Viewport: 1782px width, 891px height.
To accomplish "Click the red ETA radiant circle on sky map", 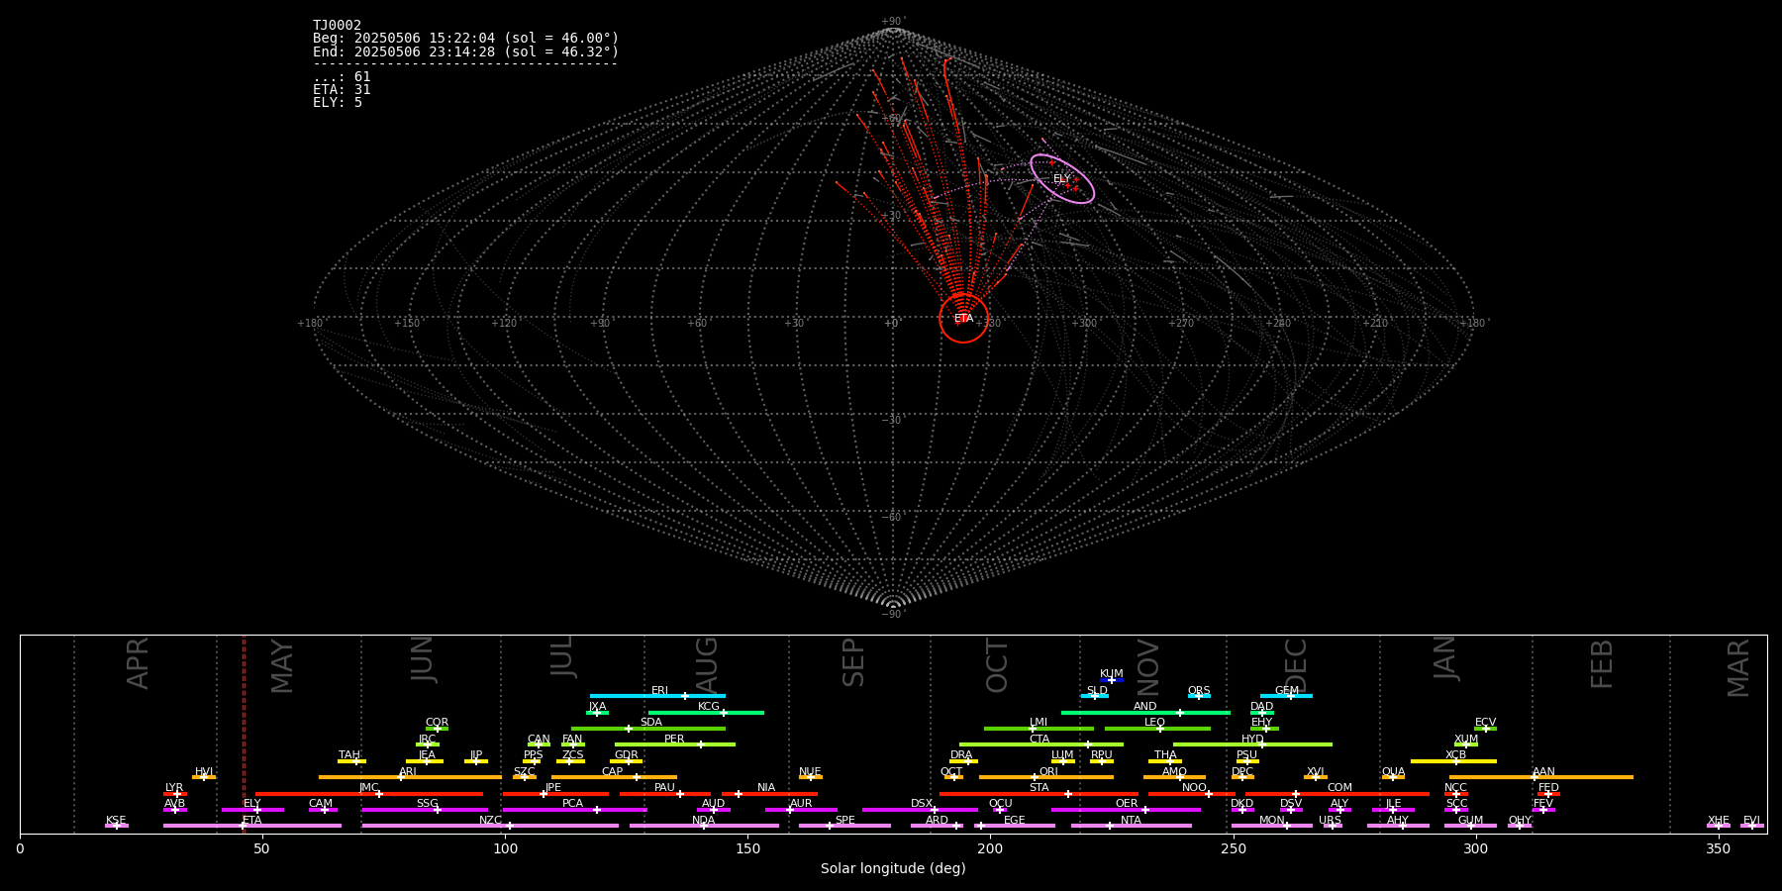I will click(x=963, y=318).
